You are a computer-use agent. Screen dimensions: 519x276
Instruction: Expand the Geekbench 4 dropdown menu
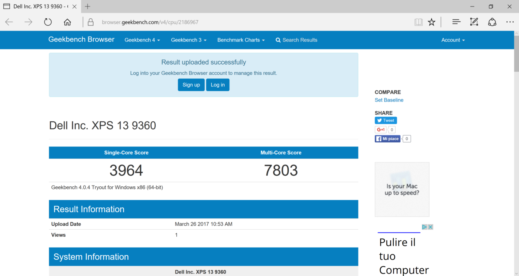pyautogui.click(x=142, y=40)
